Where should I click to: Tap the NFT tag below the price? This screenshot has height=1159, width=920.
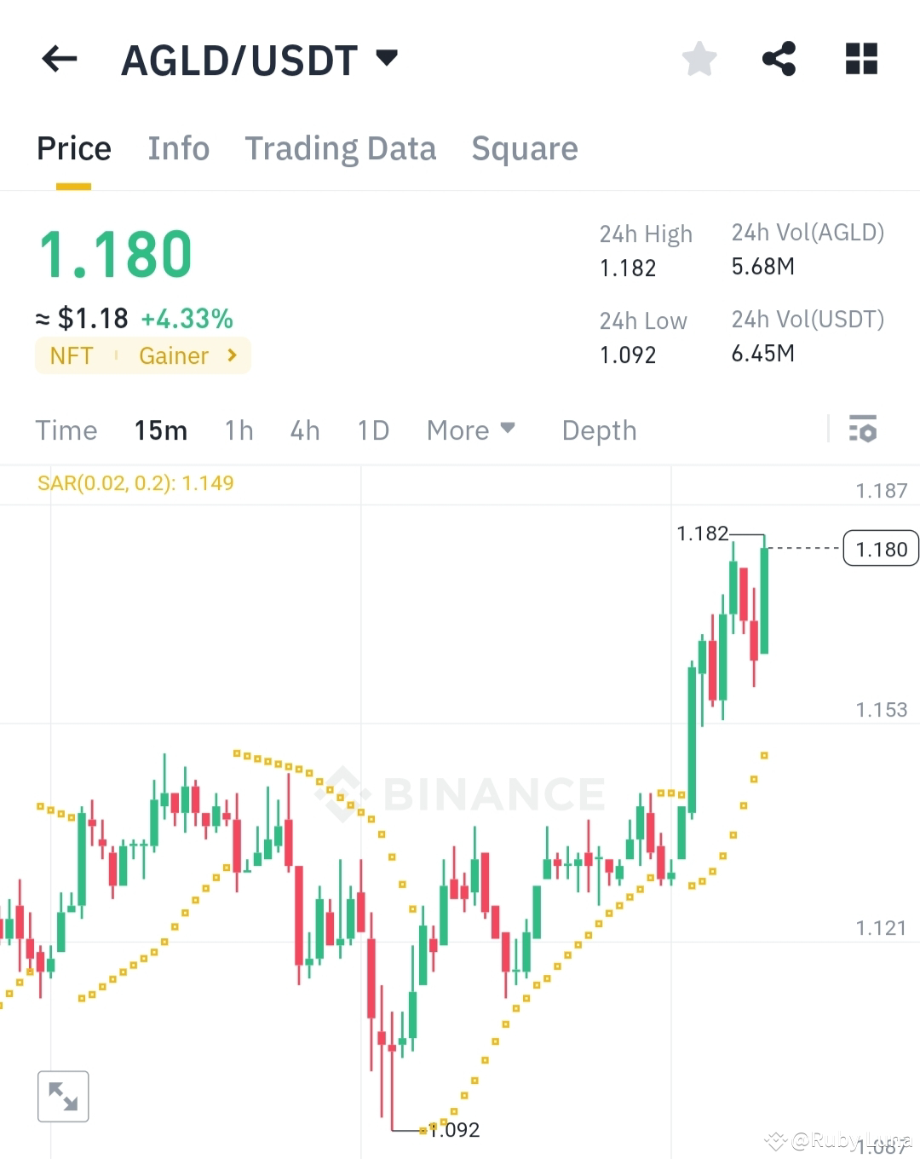(x=72, y=355)
